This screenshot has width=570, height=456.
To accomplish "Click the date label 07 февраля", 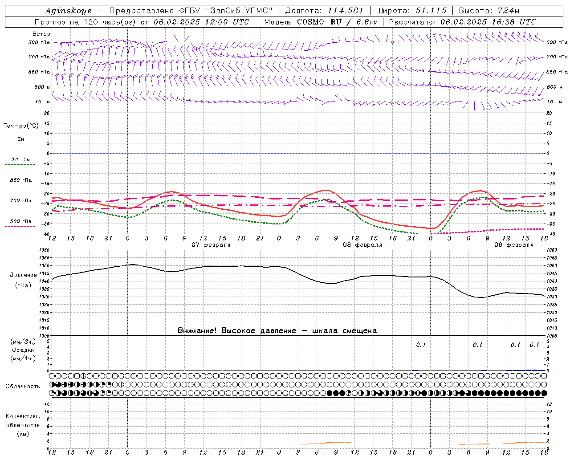I will click(211, 245).
